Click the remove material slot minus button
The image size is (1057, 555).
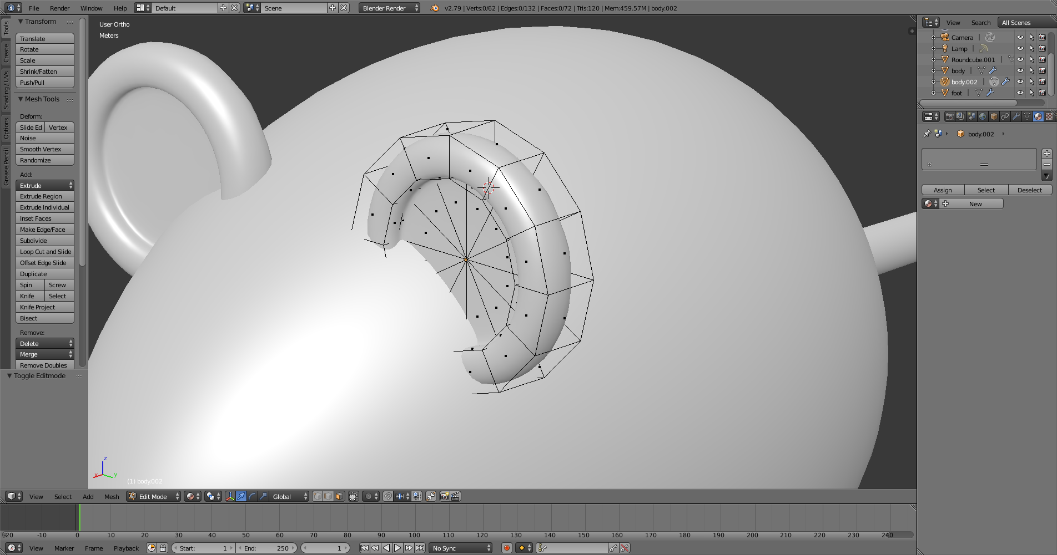click(x=1047, y=165)
